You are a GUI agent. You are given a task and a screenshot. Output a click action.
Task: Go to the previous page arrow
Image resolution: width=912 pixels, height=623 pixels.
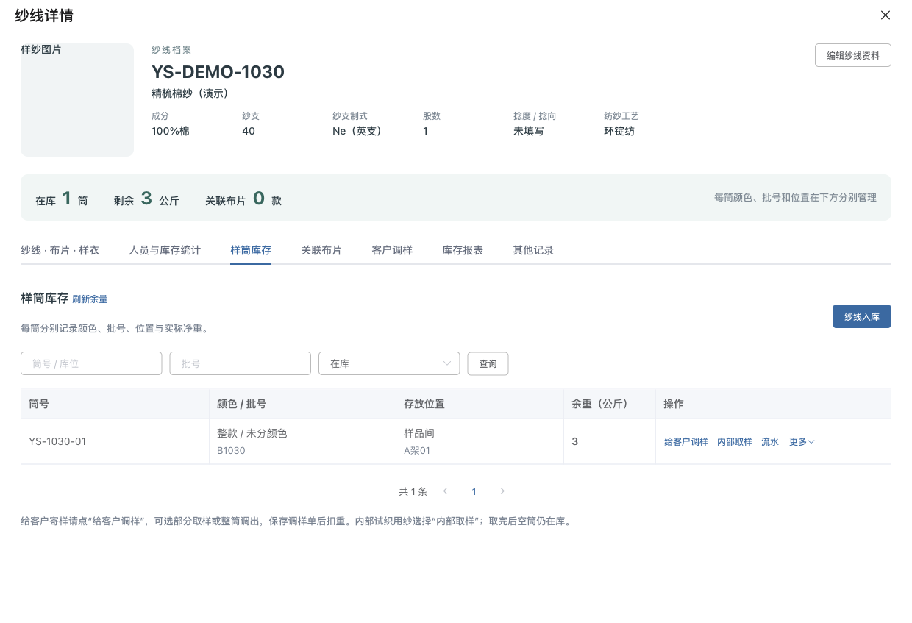pyautogui.click(x=446, y=491)
